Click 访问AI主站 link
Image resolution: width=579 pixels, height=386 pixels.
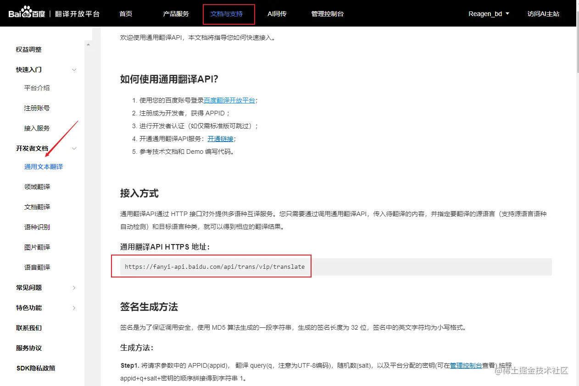pyautogui.click(x=543, y=14)
